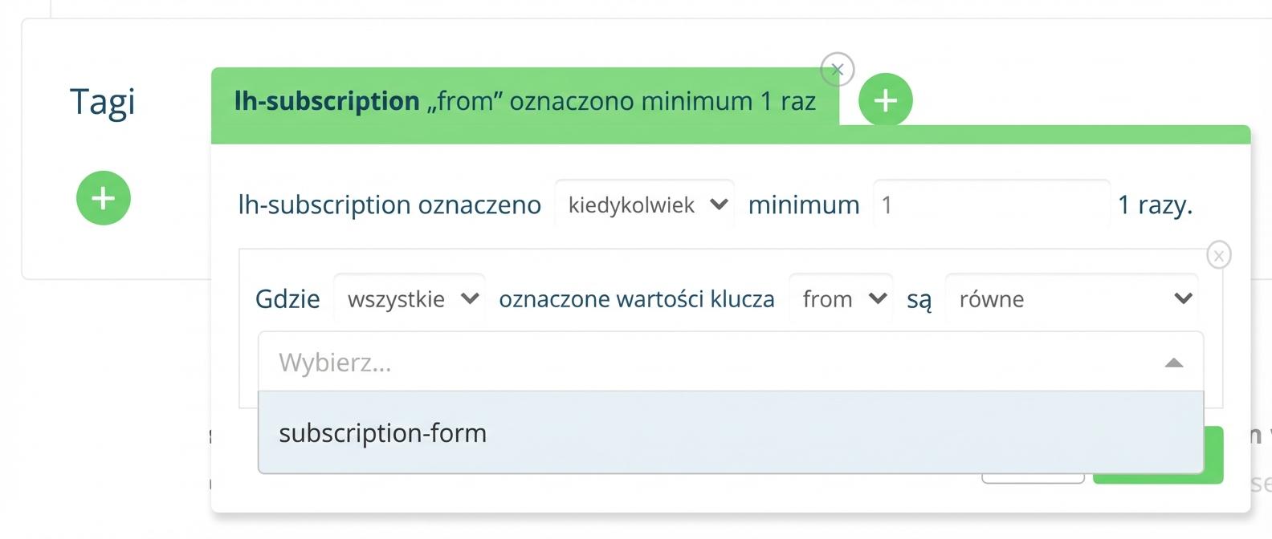This screenshot has height=539, width=1272.
Task: Click the plus button beside lh-subscription tab
Action: pos(885,100)
